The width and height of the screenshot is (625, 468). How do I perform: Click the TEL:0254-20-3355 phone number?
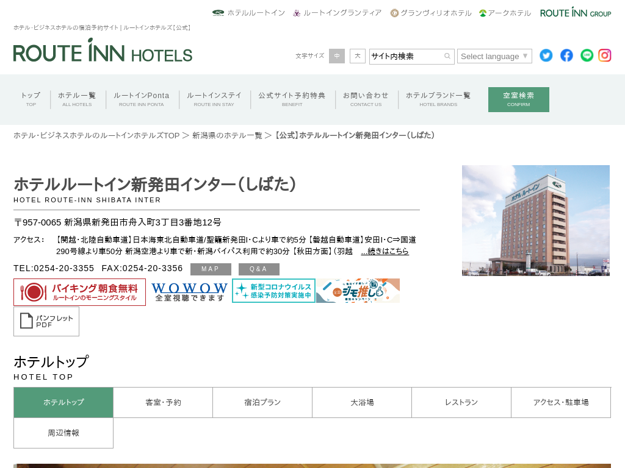(x=54, y=268)
